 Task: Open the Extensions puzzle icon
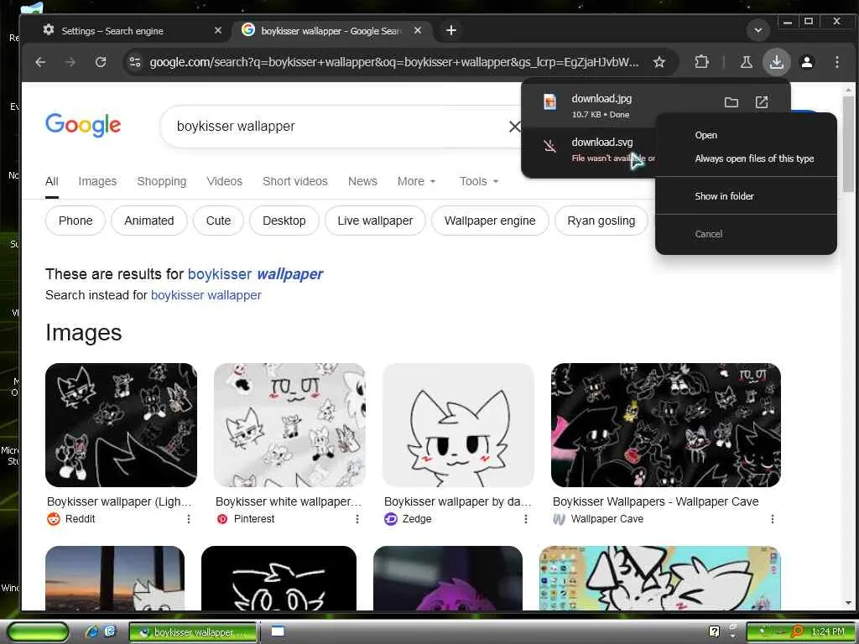pyautogui.click(x=701, y=62)
